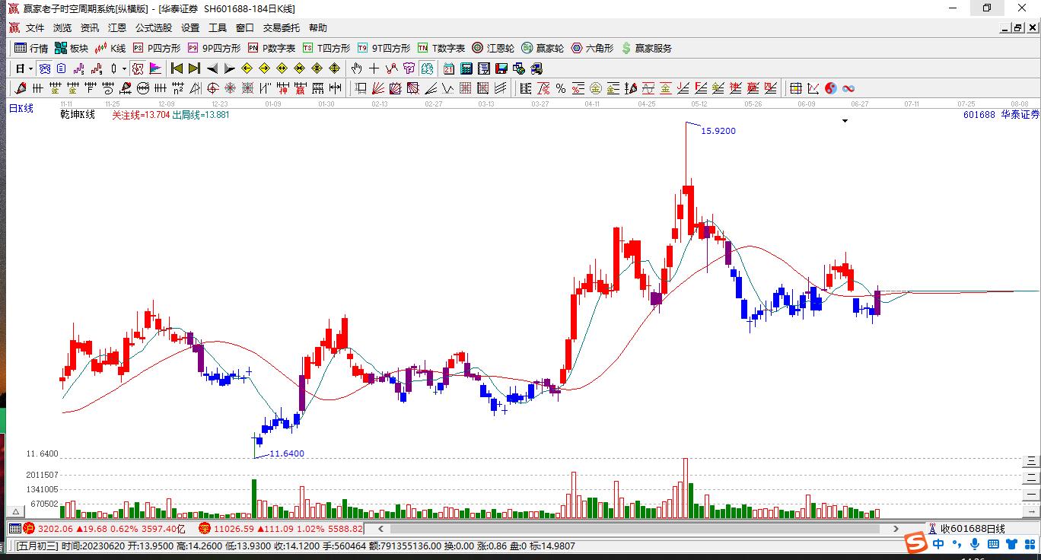Screen dimensions: 1041x560
Task: Toggle Sogou Chinese 中 input mode
Action: 938,544
